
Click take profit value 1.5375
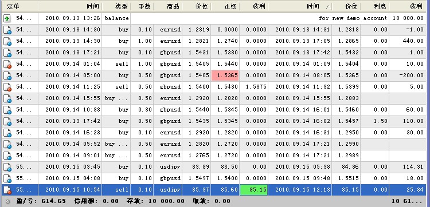point(256,87)
